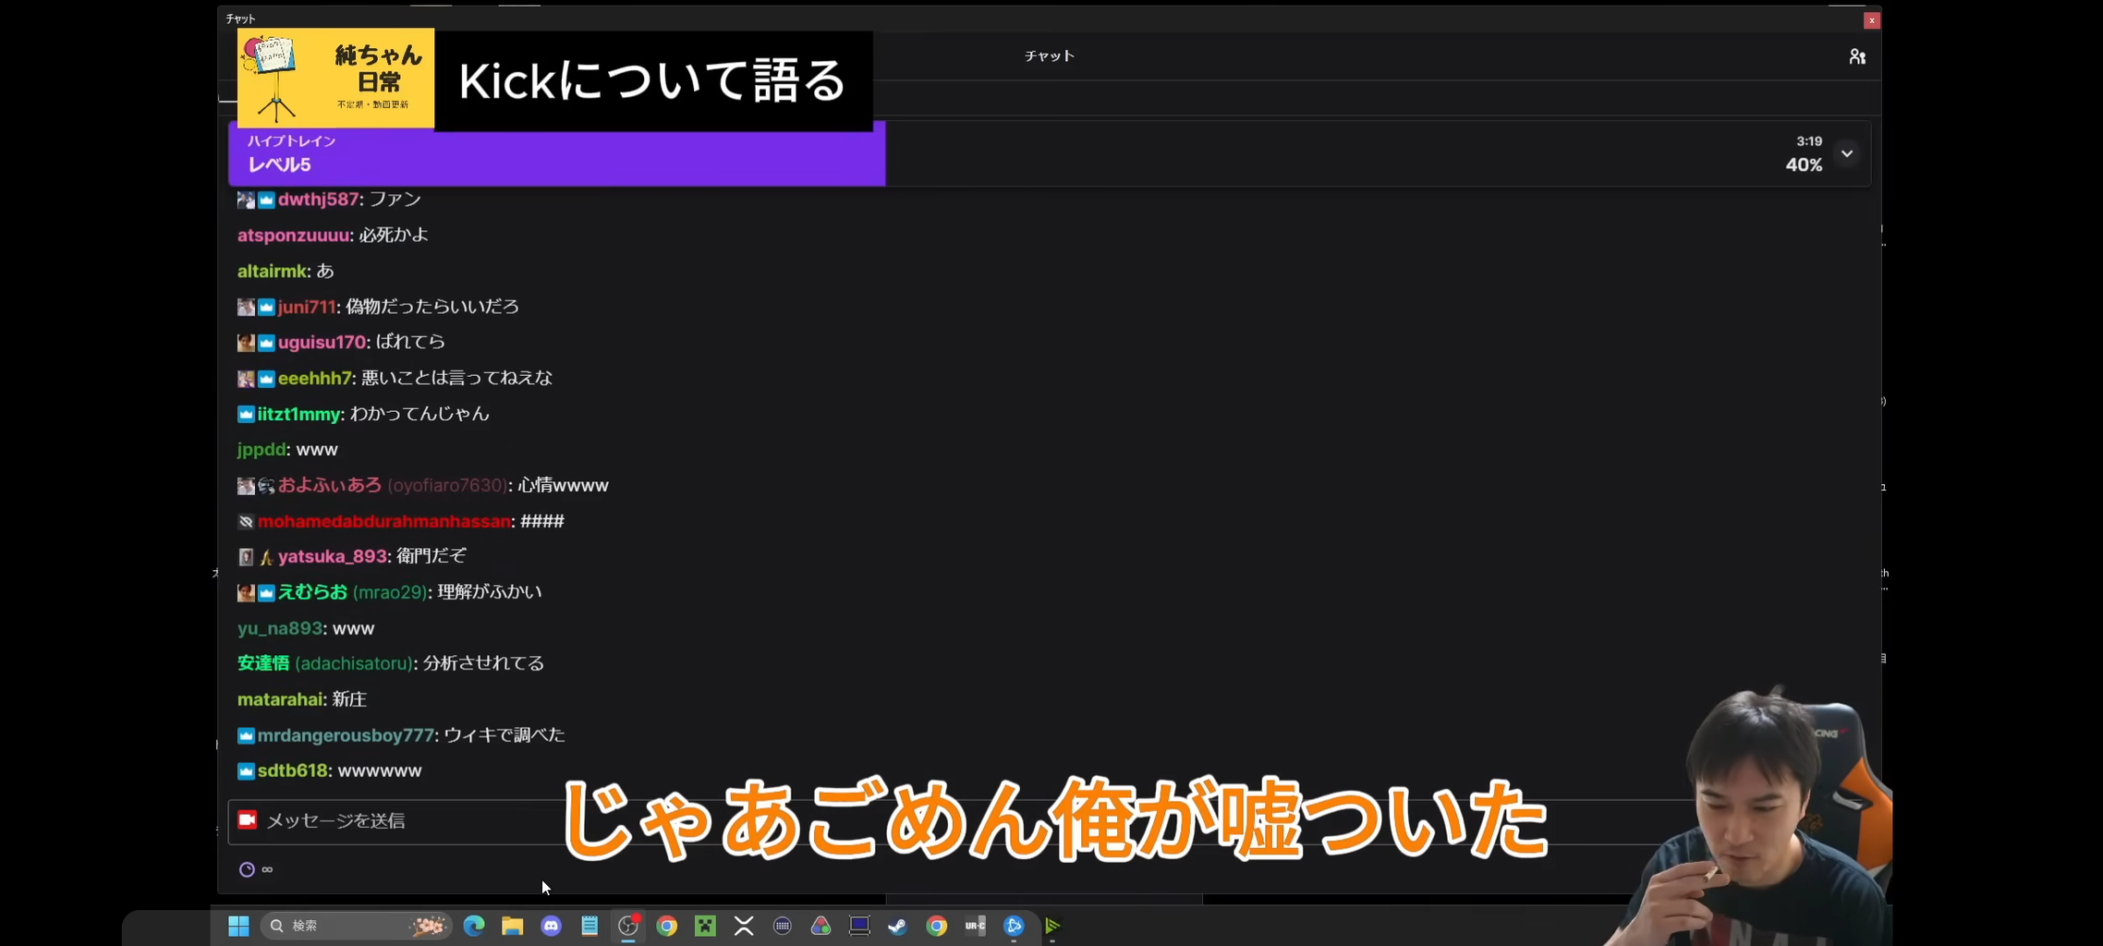Open the RGB circles taskbar app

tap(821, 926)
